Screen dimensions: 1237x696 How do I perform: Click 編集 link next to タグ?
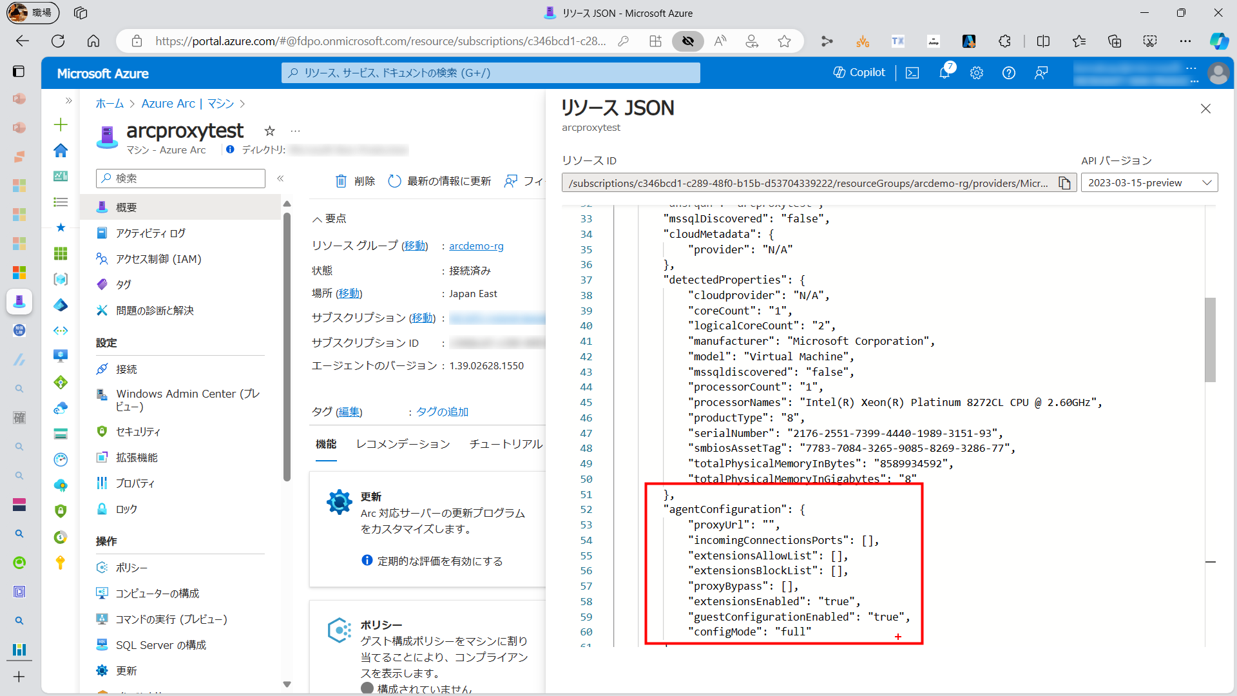[x=349, y=412]
